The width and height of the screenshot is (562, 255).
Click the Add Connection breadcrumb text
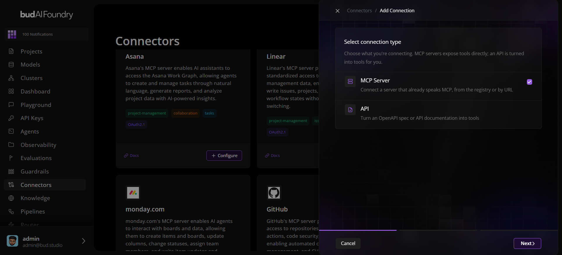[x=397, y=11]
